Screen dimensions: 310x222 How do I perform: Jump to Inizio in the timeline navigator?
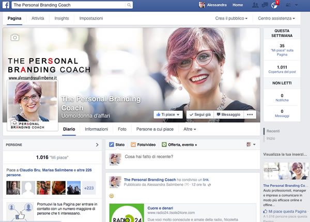[x=271, y=139]
